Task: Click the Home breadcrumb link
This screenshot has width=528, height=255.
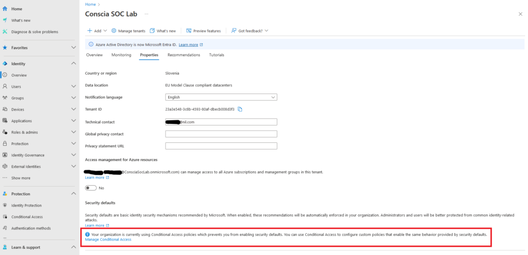Action: [90, 4]
